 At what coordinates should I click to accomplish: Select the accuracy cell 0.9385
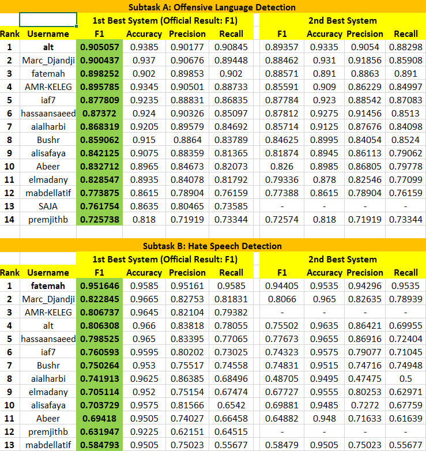point(144,47)
